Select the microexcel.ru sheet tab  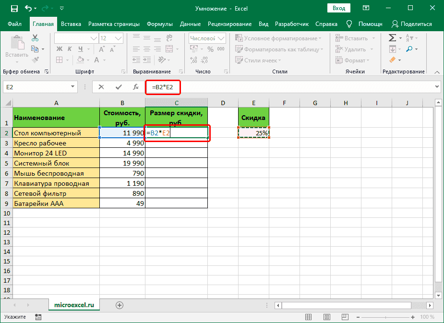click(x=74, y=305)
